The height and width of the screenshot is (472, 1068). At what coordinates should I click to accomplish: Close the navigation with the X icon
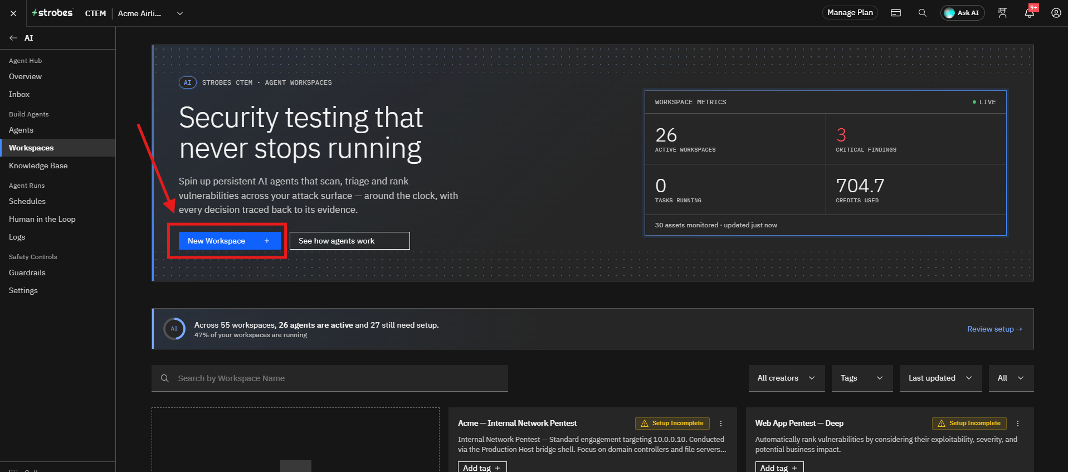13,13
